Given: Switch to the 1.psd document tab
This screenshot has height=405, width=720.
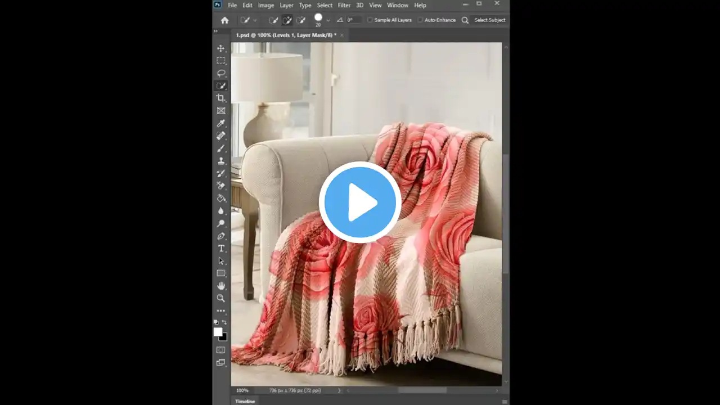Looking at the screenshot, I should (x=286, y=35).
